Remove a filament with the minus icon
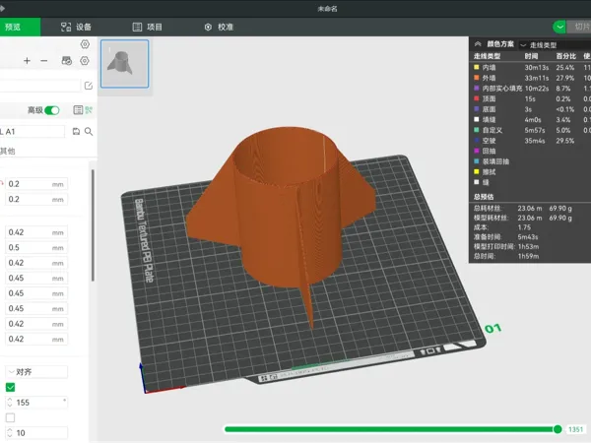 [x=44, y=61]
